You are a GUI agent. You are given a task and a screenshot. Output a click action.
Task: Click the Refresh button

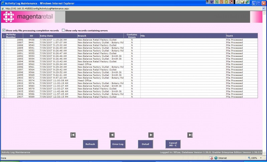90,144
